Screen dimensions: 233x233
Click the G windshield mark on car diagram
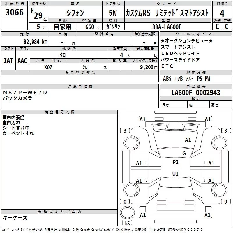point(184,153)
